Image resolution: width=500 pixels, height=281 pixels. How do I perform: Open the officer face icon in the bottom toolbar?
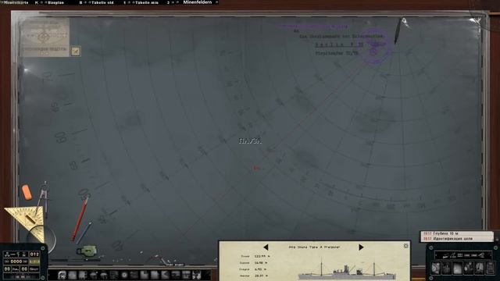(x=62, y=275)
